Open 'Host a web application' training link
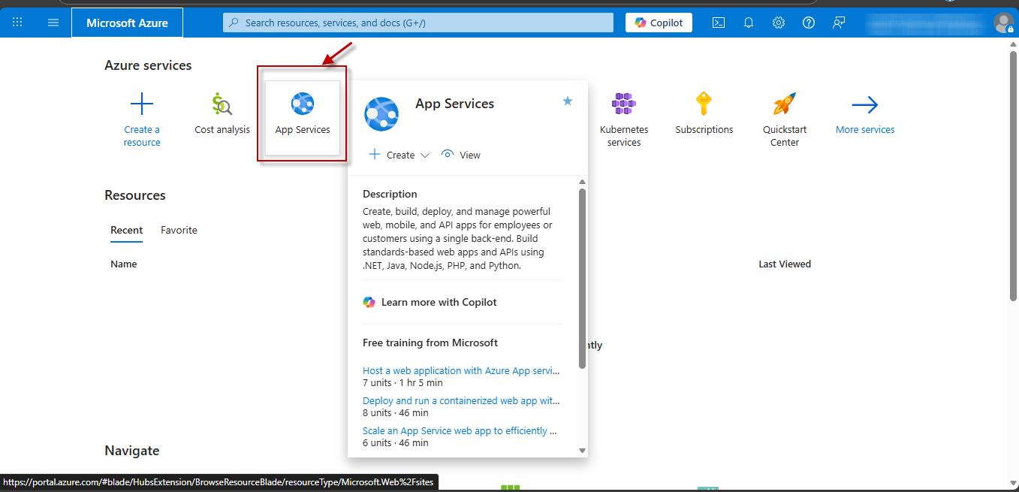Image resolution: width=1019 pixels, height=492 pixels. point(461,370)
